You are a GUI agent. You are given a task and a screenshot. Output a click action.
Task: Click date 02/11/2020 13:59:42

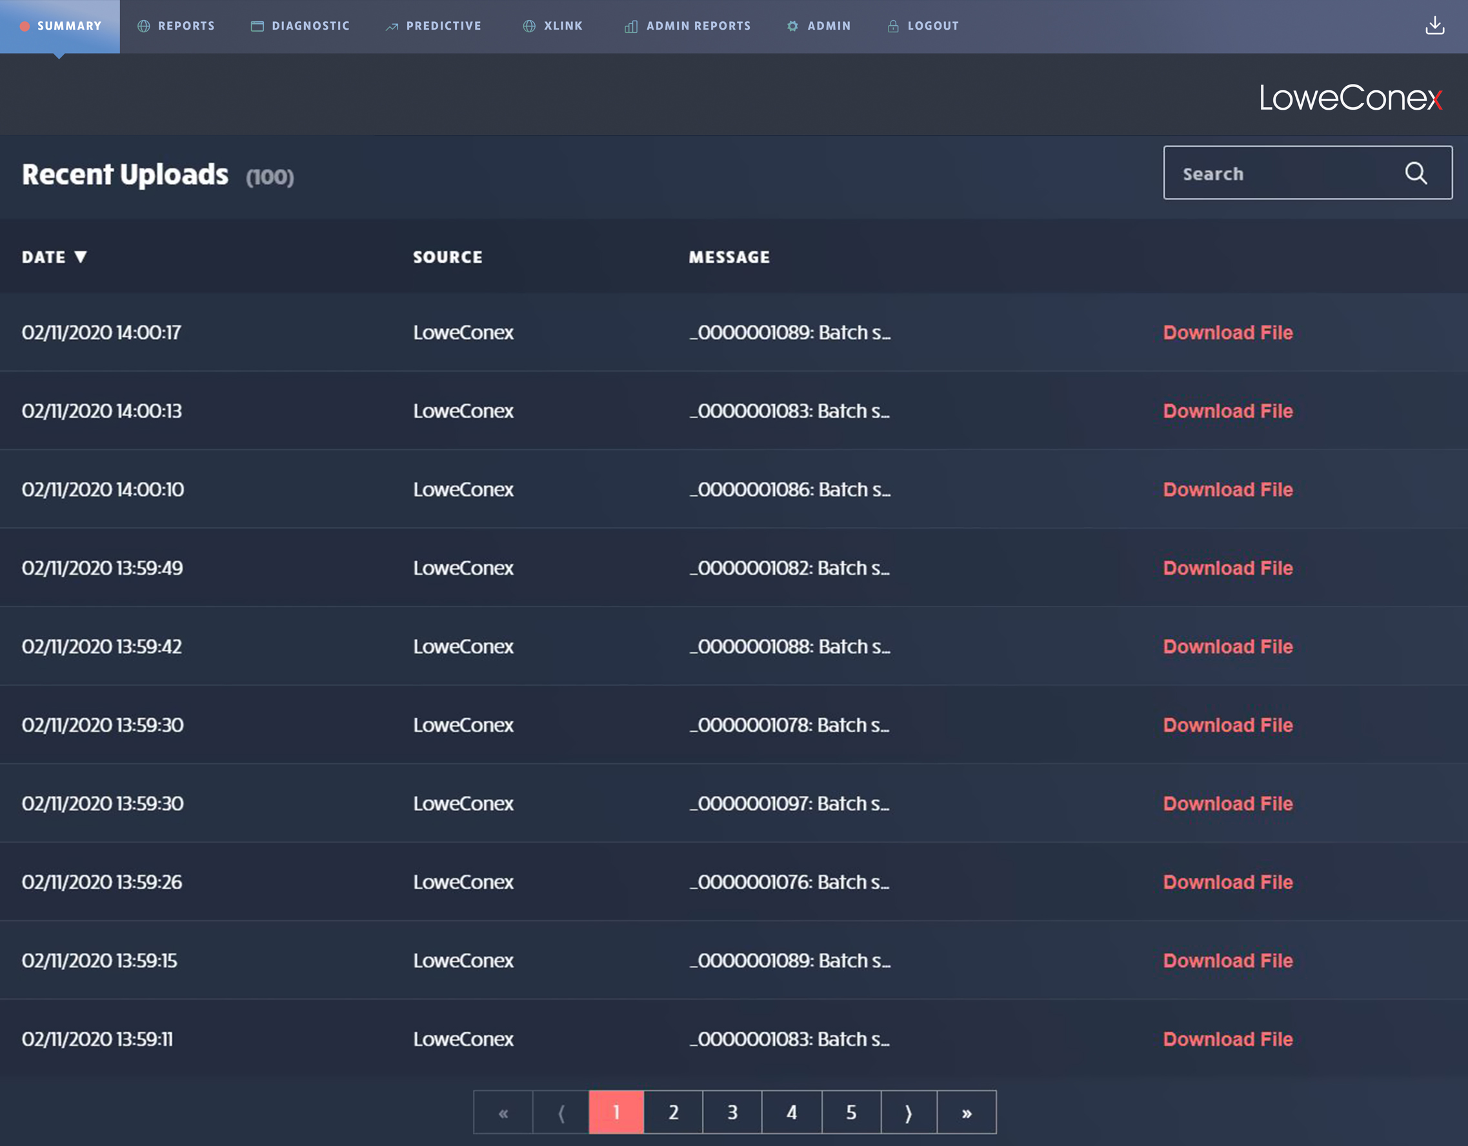(101, 647)
